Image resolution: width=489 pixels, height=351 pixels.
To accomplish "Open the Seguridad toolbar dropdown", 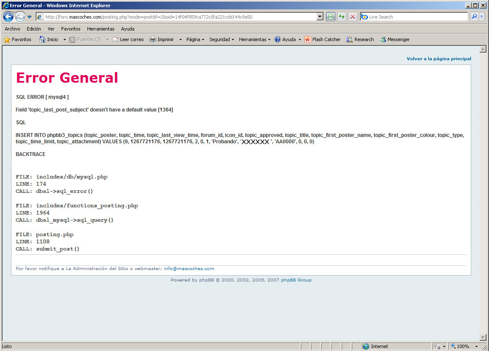I will (222, 39).
